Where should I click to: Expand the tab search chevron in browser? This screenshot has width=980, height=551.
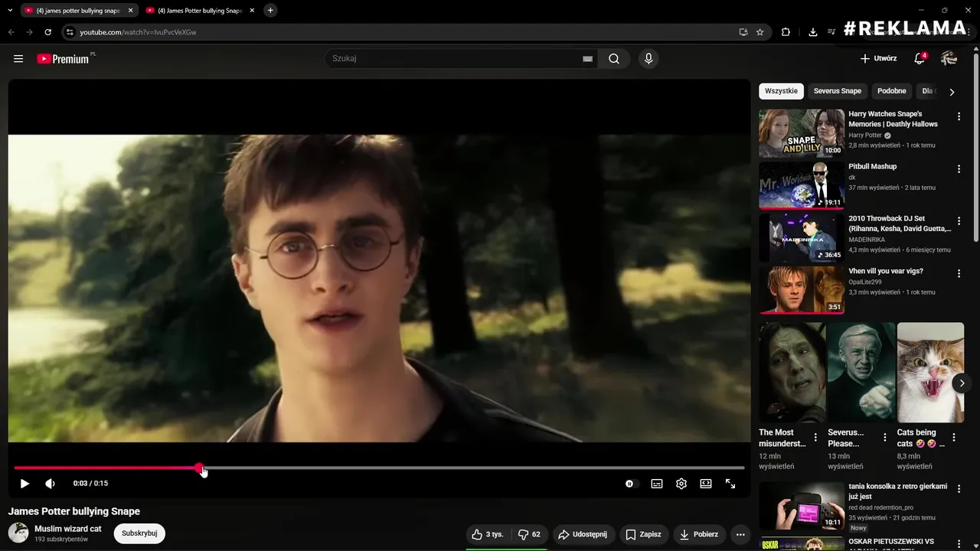click(x=10, y=11)
